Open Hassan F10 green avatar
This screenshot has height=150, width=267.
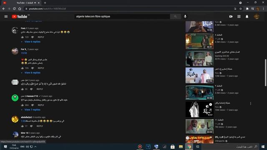15,98
